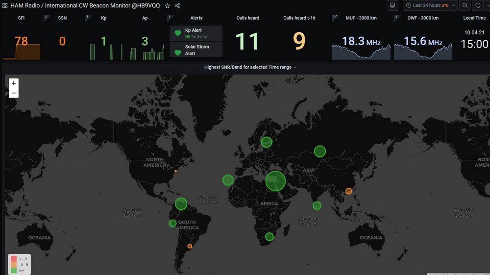Viewport: 490px width, 275px height.
Task: Select the green marker over Scandinavia
Action: pyautogui.click(x=266, y=142)
